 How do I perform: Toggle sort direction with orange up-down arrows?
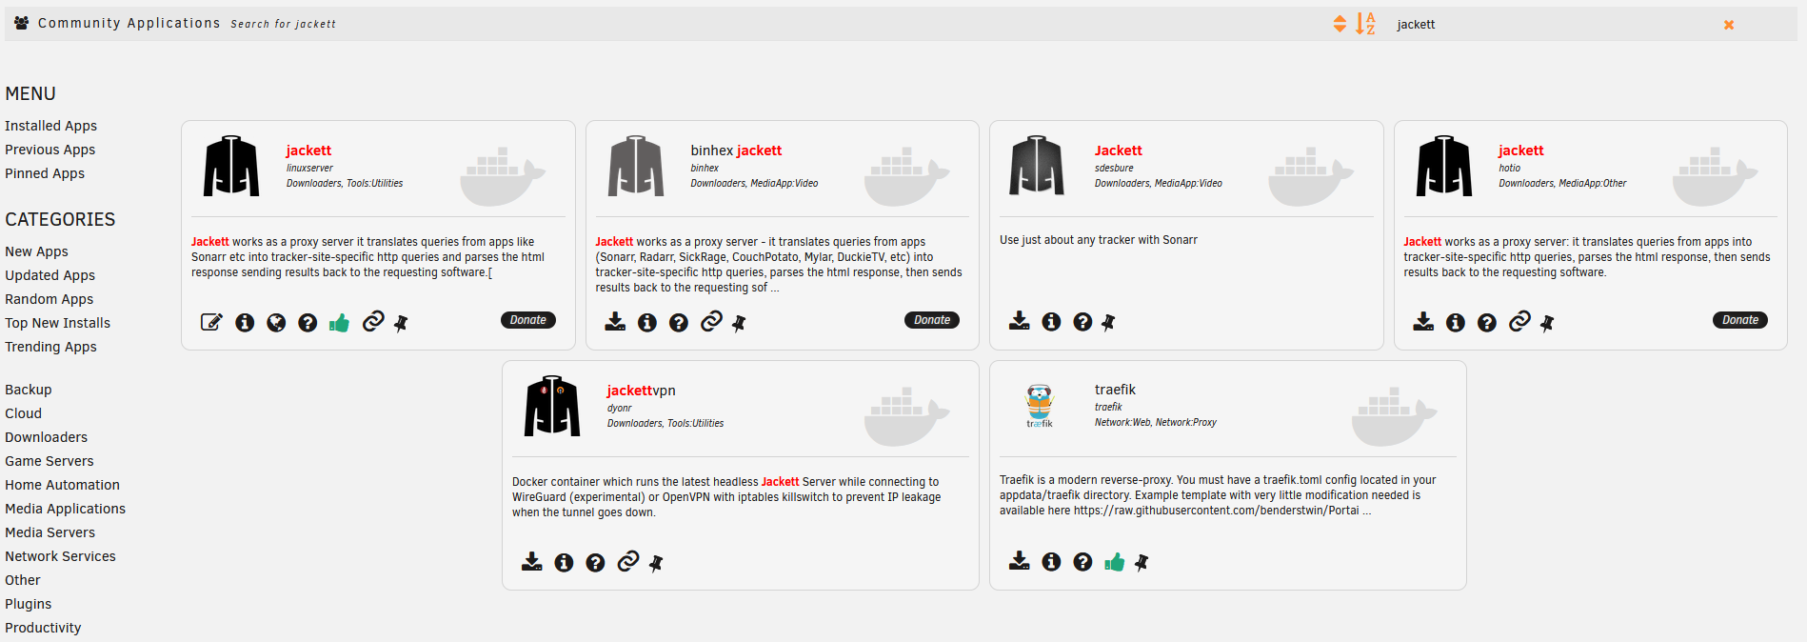(x=1340, y=24)
